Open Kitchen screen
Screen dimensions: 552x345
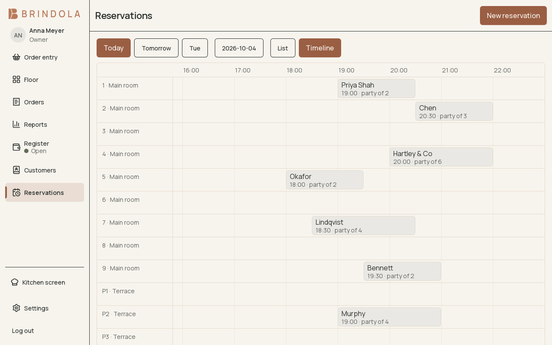tap(44, 282)
